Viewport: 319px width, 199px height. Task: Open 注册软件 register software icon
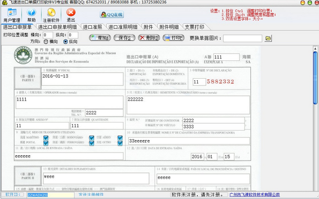coord(51,15)
